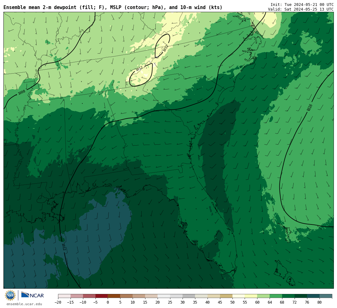337x308 pixels.
Task: Click the '0' colorbar tick label
Action: pos(108,302)
